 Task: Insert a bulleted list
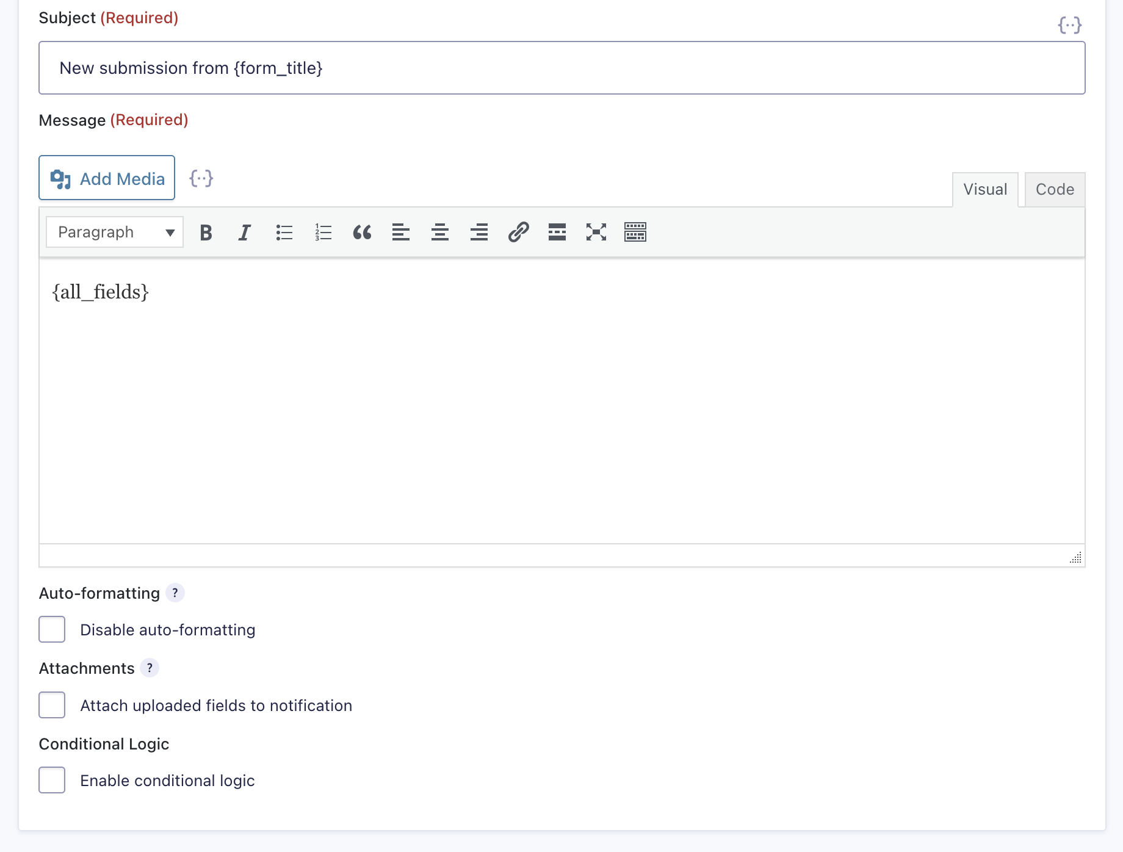(x=284, y=233)
